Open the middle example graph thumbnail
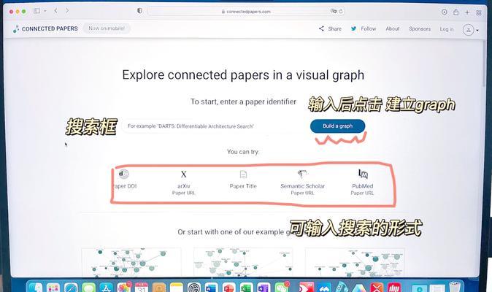The width and height of the screenshot is (492, 292). point(243,262)
